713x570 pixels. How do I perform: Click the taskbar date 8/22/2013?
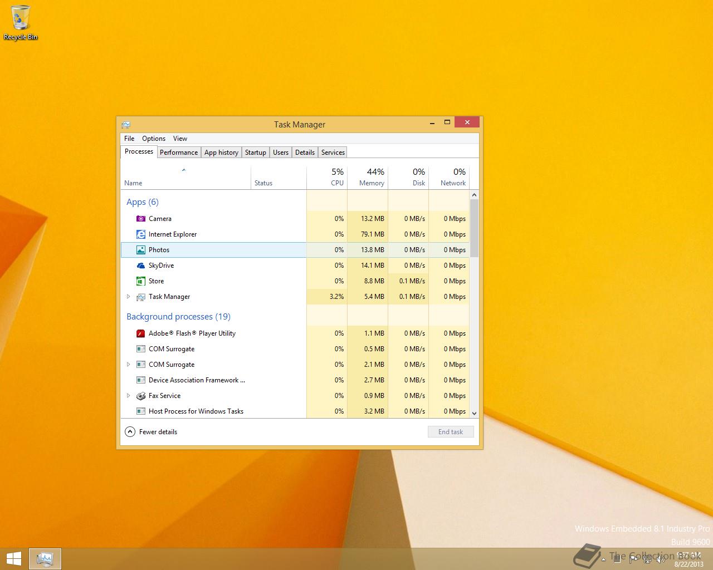coord(689,564)
